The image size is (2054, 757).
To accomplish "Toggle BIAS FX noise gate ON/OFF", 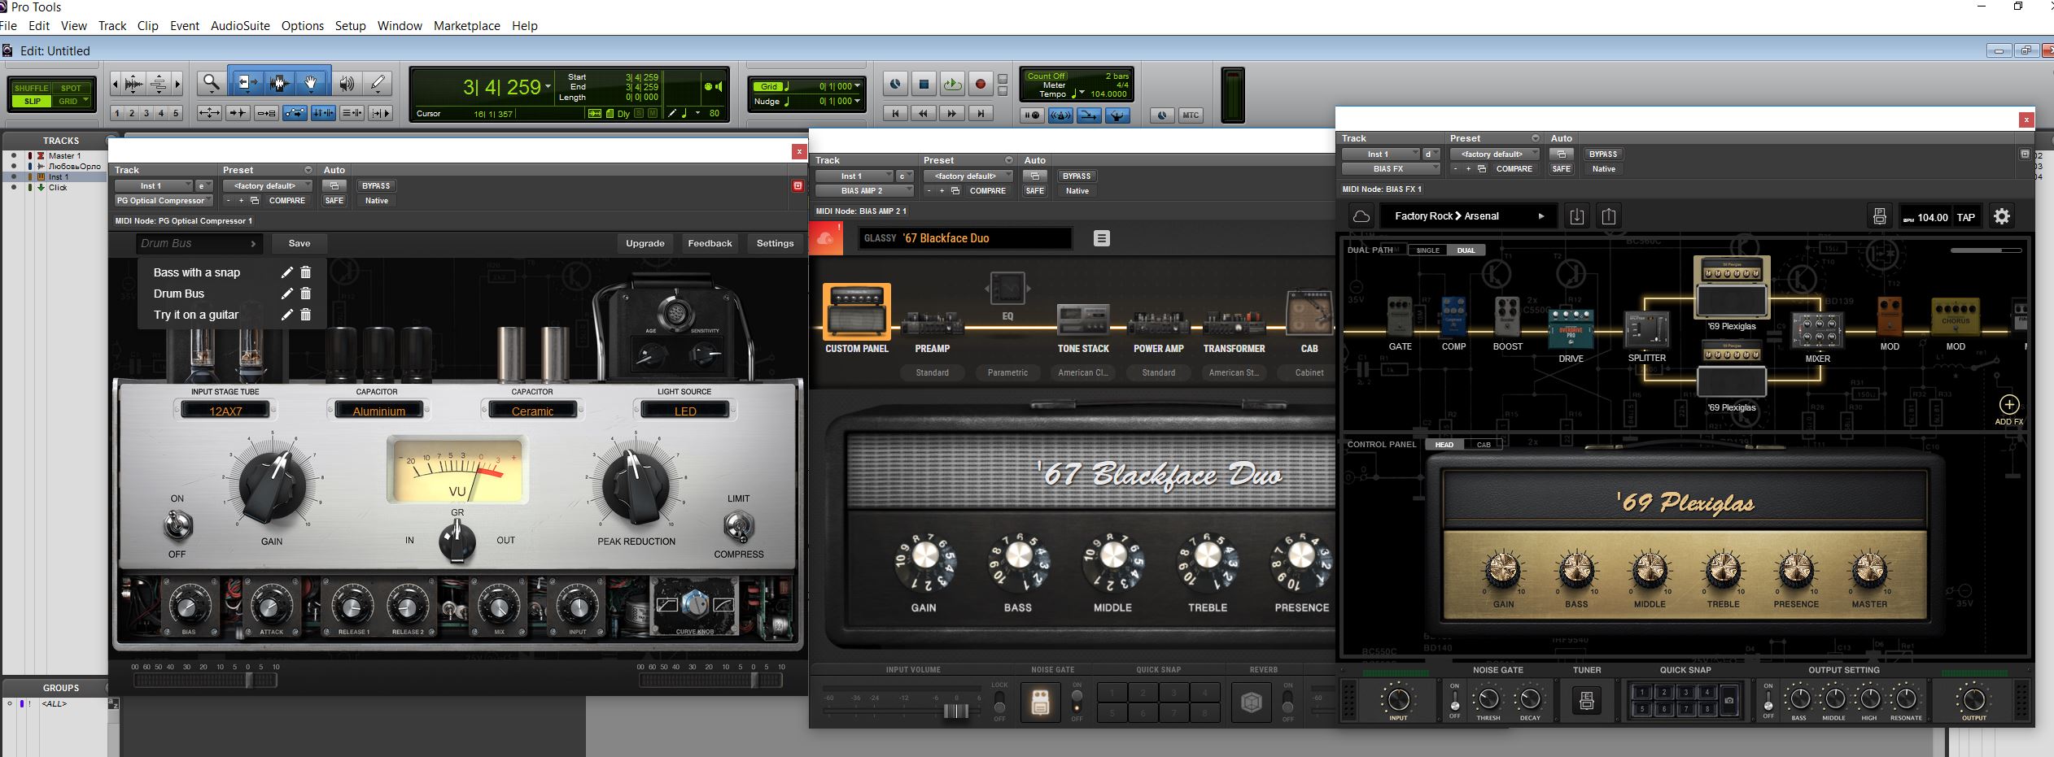I will tap(1454, 701).
